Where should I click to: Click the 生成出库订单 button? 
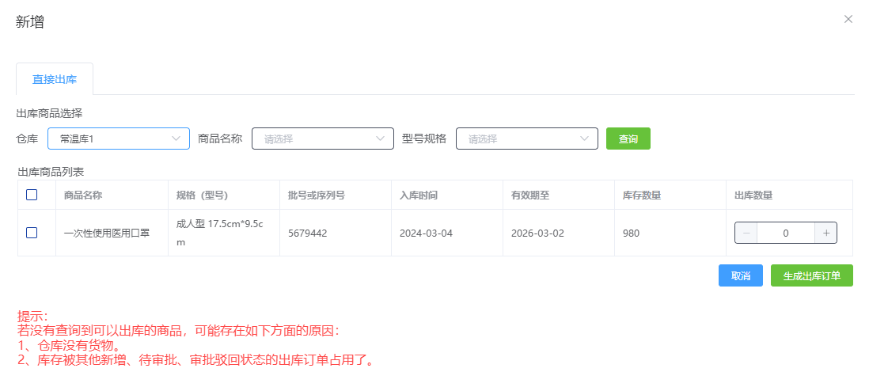[811, 275]
